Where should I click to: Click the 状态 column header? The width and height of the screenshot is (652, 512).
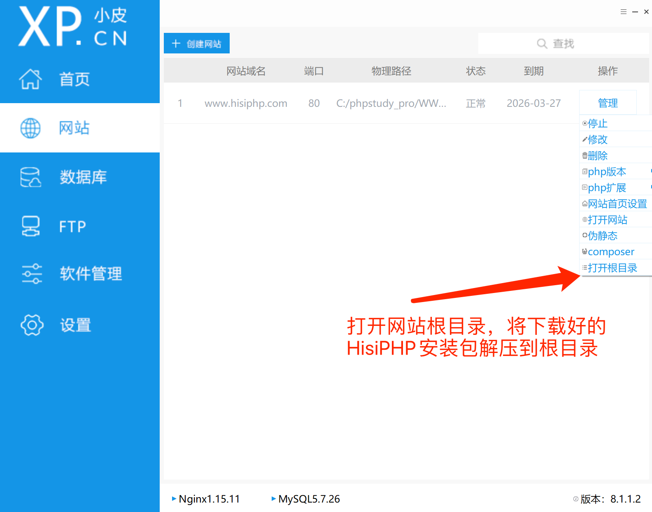coord(476,71)
